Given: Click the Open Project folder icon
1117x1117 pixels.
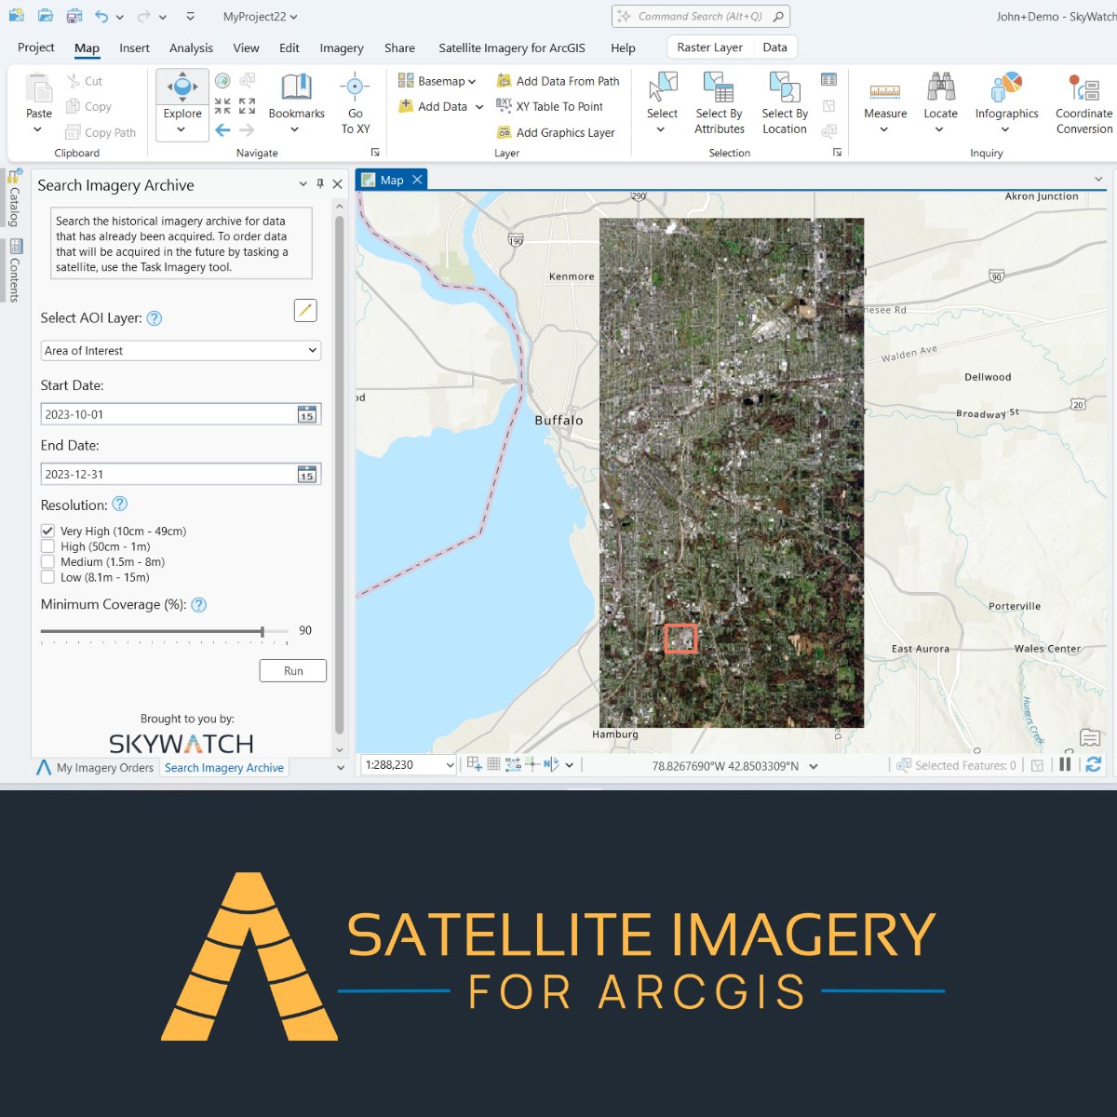Looking at the screenshot, I should coord(45,16).
